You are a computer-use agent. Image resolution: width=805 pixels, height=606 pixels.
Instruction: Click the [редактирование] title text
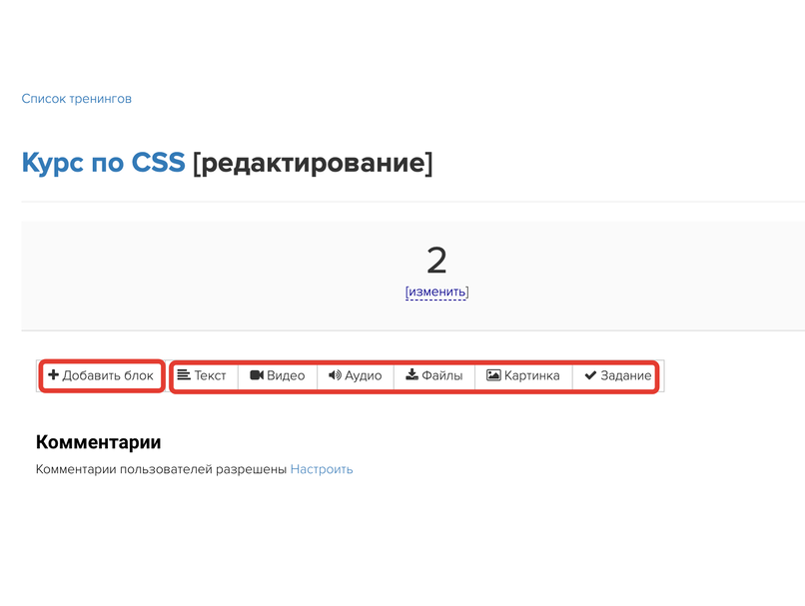pyautogui.click(x=313, y=163)
